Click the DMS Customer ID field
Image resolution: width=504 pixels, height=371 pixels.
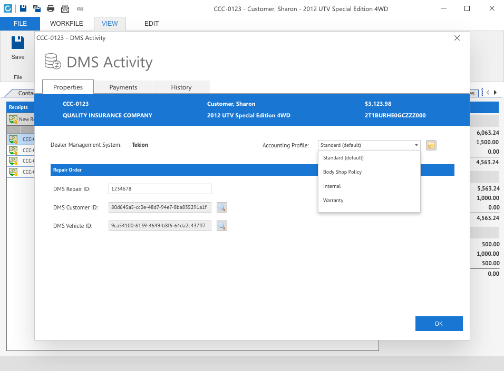(160, 207)
